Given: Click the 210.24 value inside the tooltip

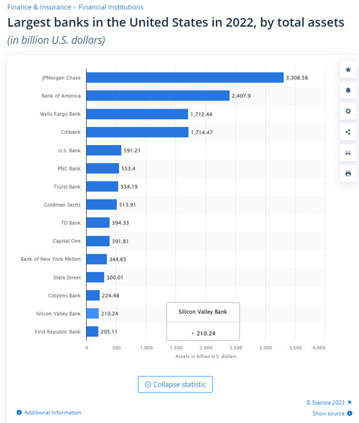Looking at the screenshot, I should pyautogui.click(x=206, y=334).
